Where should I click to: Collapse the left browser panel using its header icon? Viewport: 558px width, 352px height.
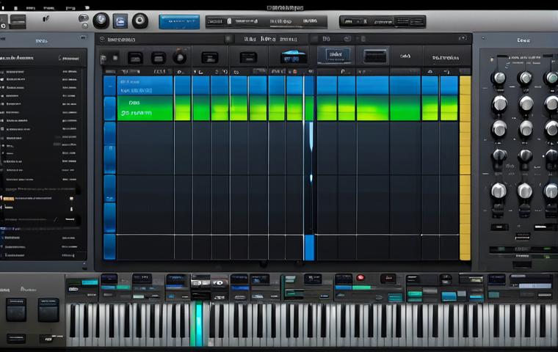(83, 37)
